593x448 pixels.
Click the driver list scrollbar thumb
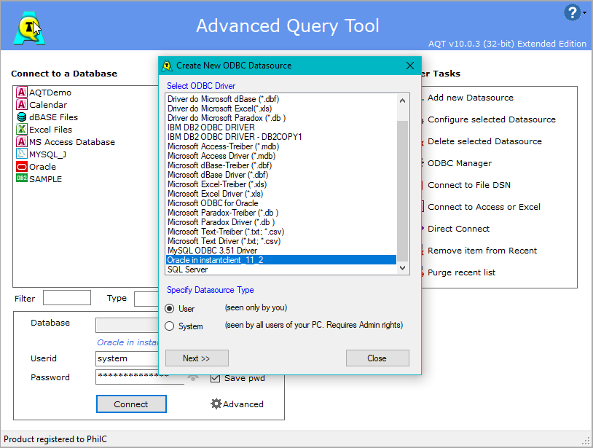(x=402, y=191)
